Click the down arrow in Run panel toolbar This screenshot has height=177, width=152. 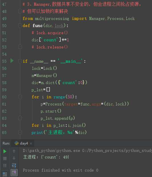click(x=14, y=158)
